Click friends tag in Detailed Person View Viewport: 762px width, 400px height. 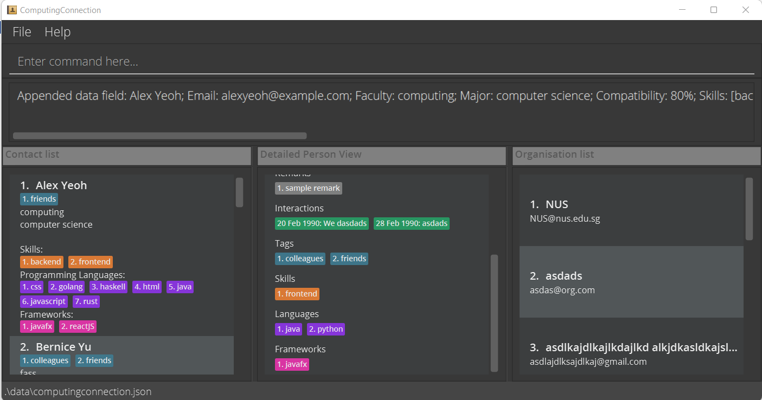click(349, 259)
